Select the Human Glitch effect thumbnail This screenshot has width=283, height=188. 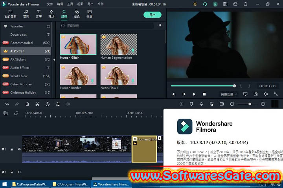click(x=78, y=44)
